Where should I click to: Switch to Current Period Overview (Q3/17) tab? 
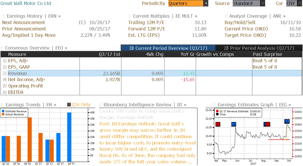[x=168, y=48]
